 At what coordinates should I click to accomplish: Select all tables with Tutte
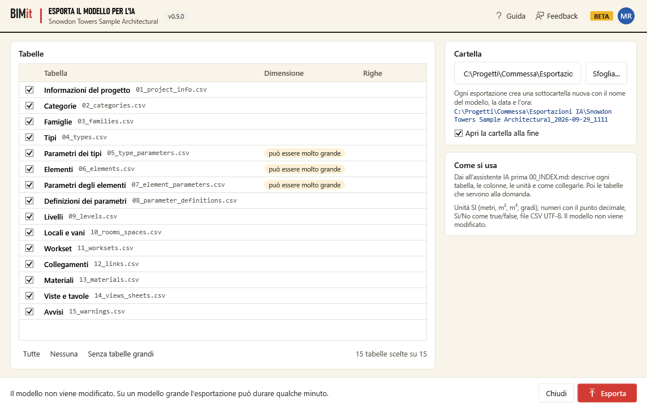tap(31, 354)
